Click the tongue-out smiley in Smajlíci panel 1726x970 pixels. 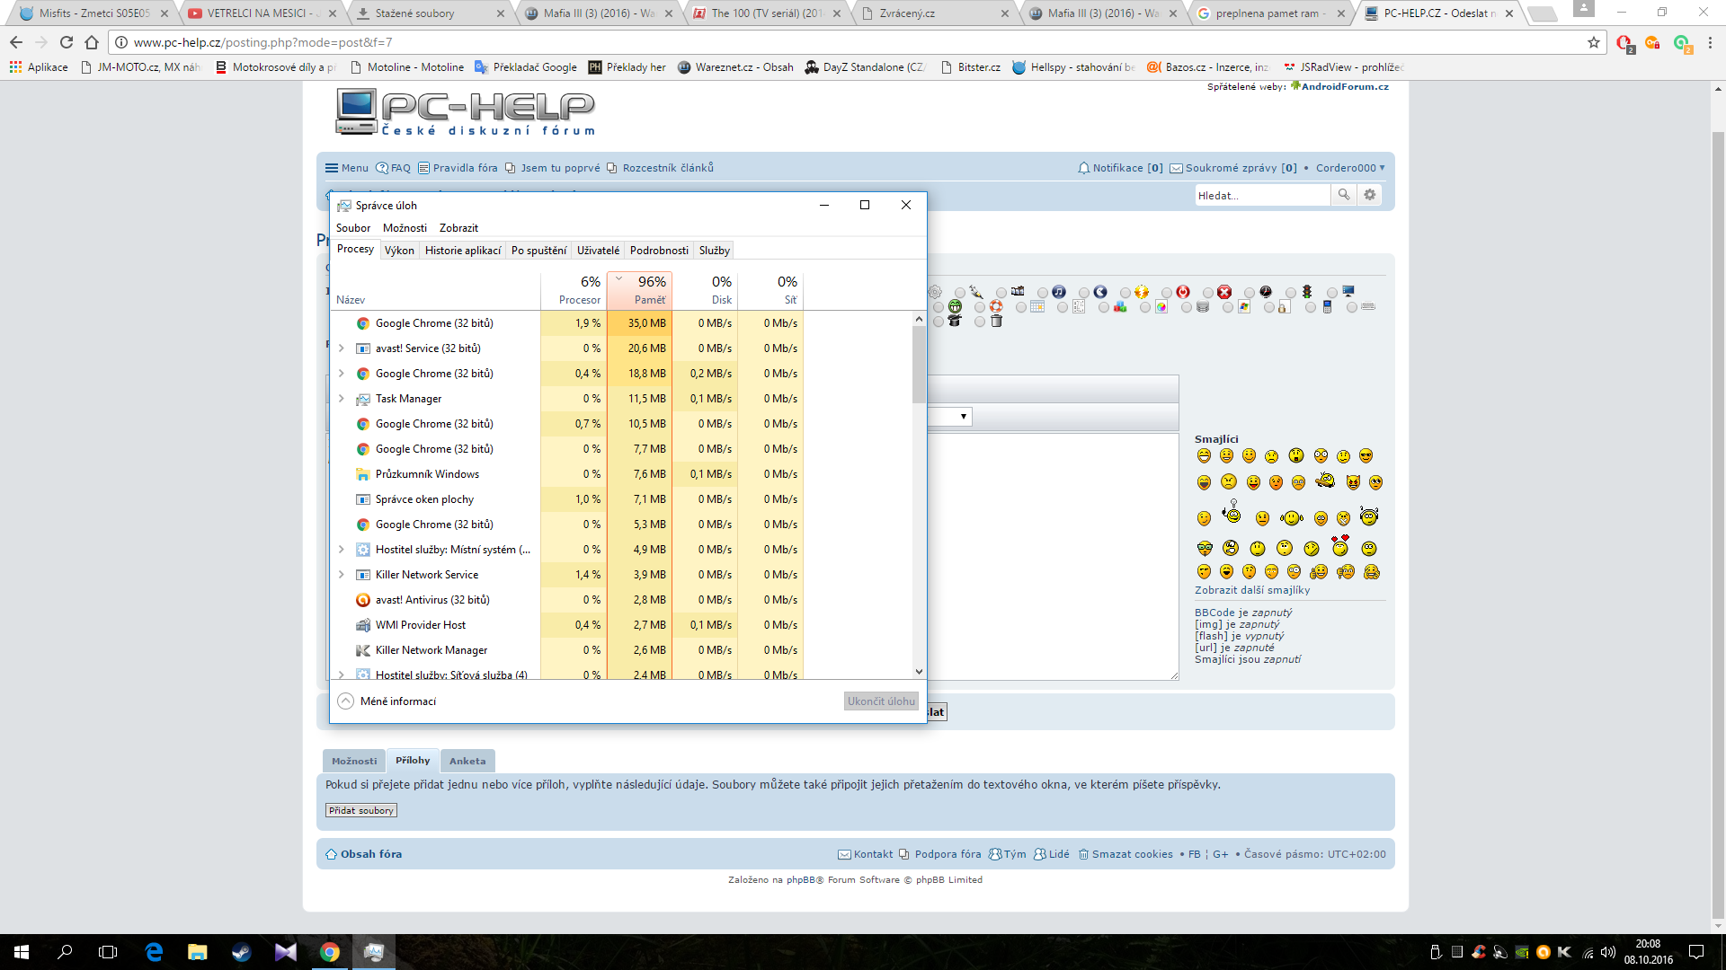tap(1253, 482)
